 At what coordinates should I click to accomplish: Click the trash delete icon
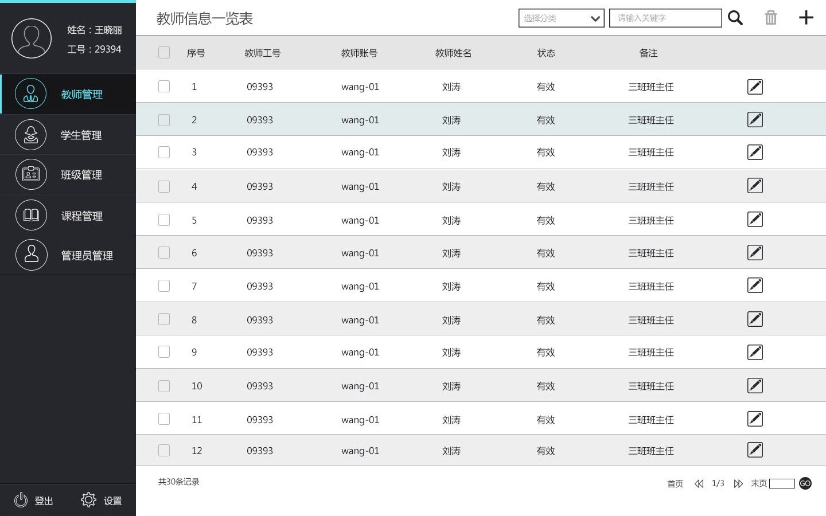click(771, 18)
